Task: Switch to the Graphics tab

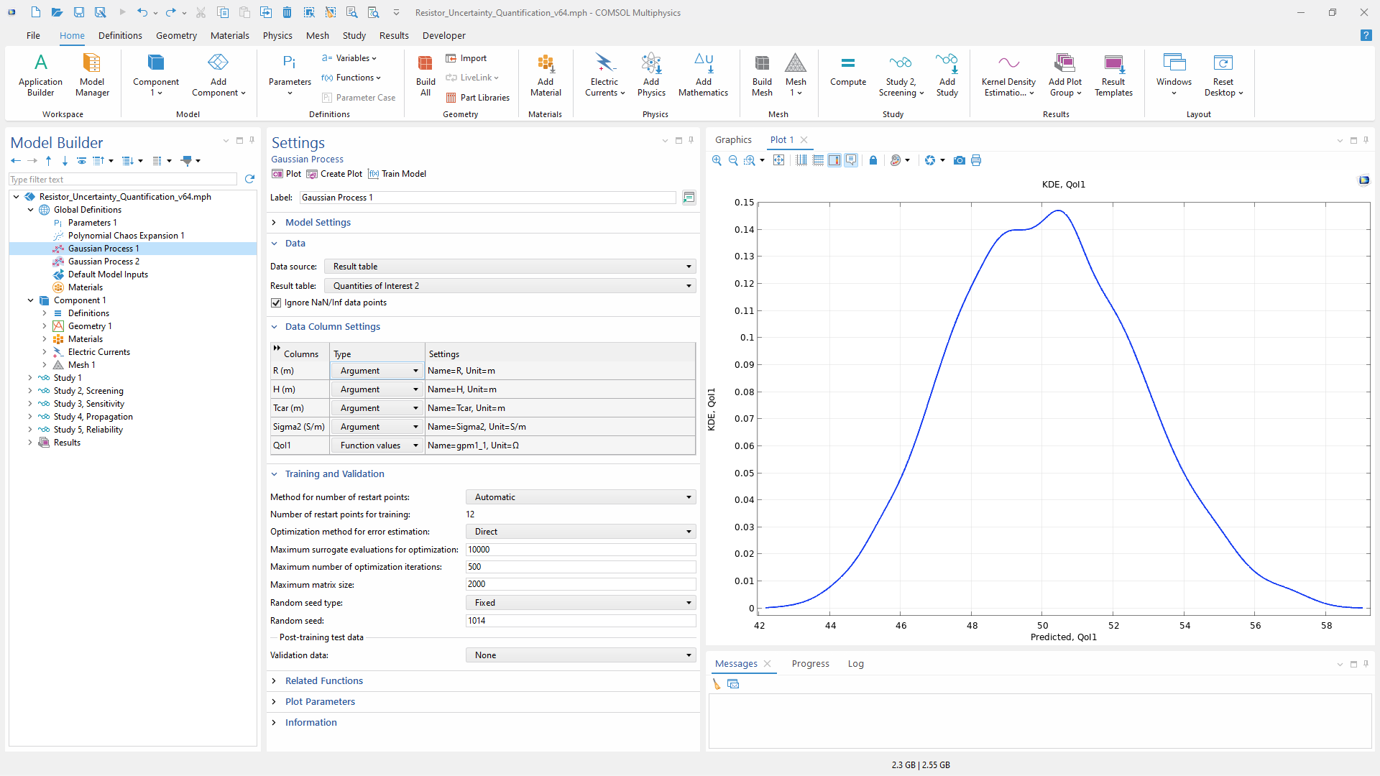Action: pos(733,140)
